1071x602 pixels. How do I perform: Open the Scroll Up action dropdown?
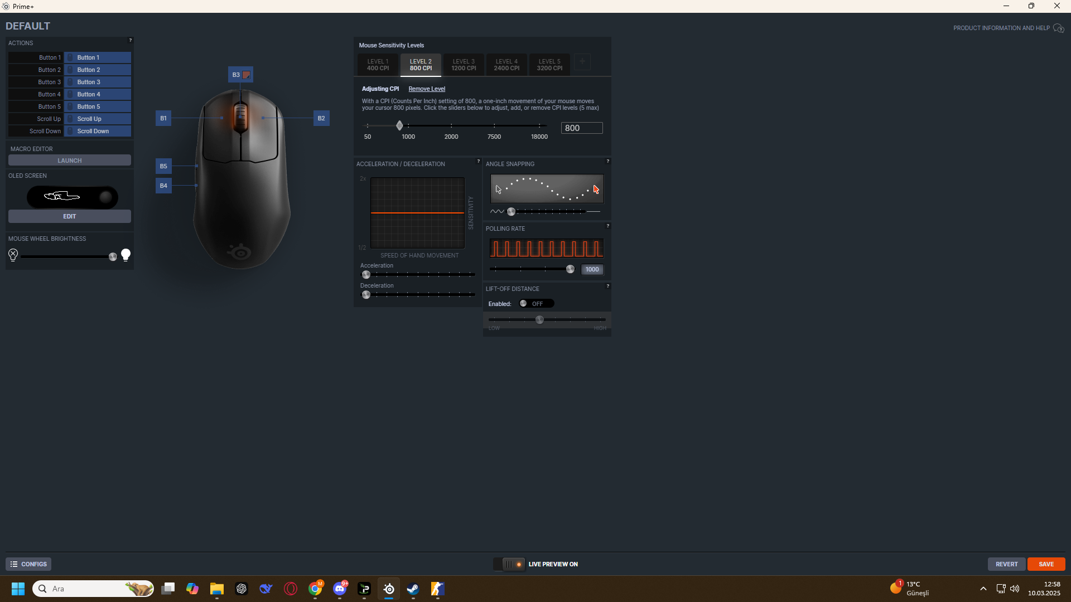98,119
